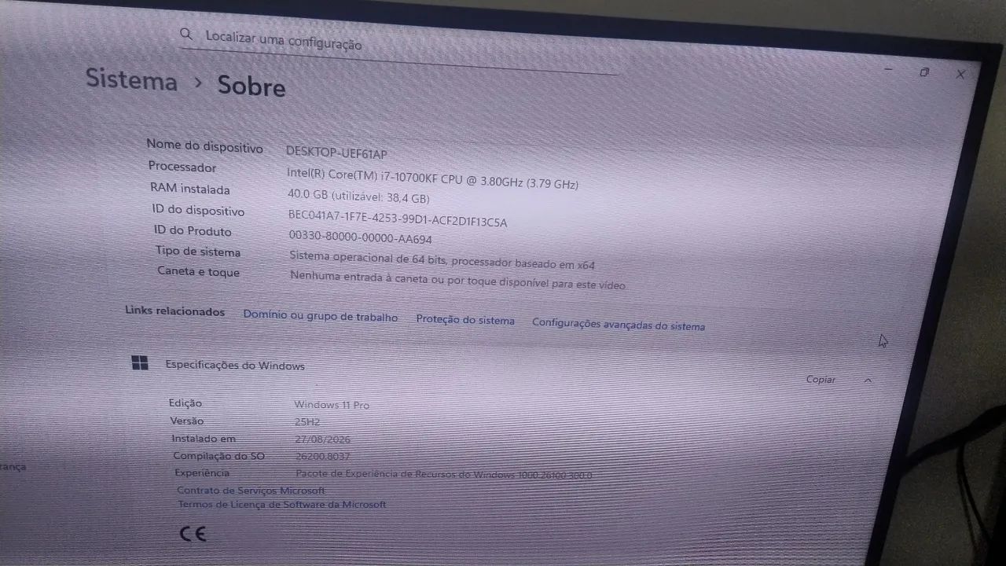
Task: Click the 'Especificações do Windows' header text
Action: pos(235,366)
